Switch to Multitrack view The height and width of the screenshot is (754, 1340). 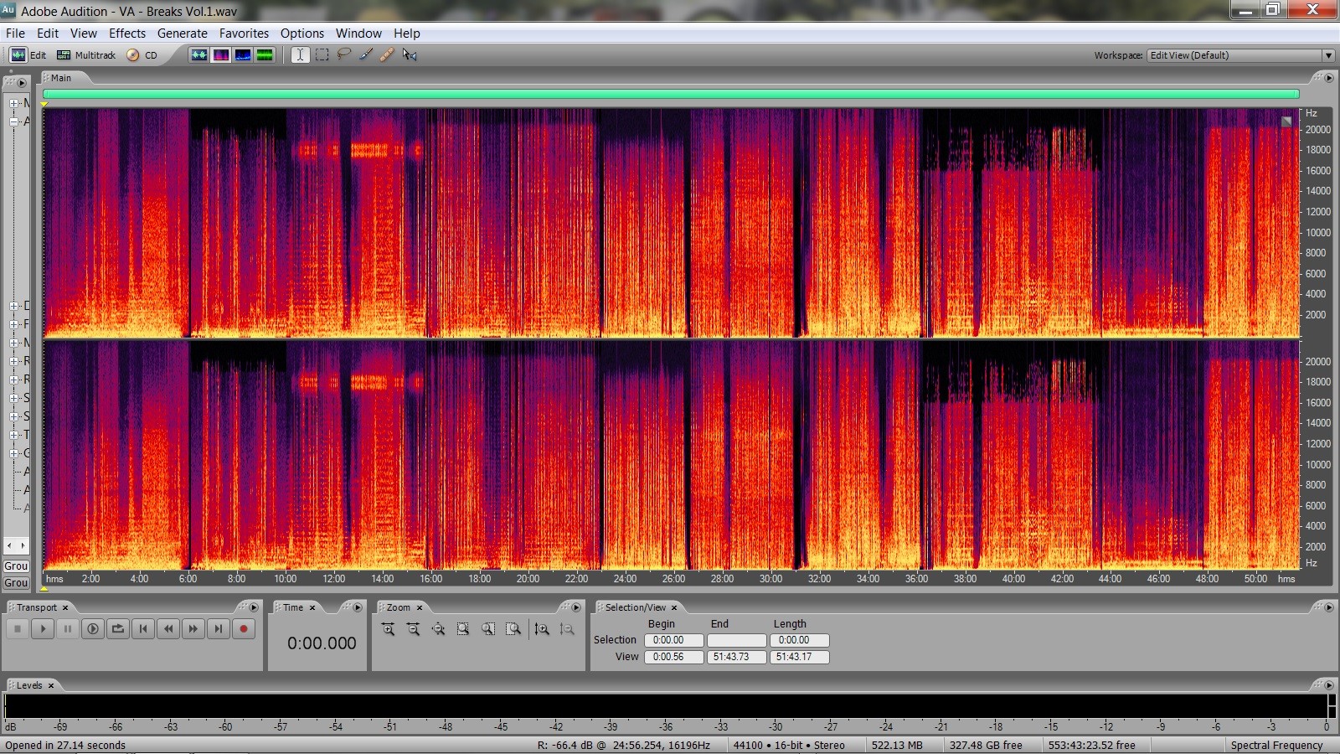pyautogui.click(x=86, y=55)
